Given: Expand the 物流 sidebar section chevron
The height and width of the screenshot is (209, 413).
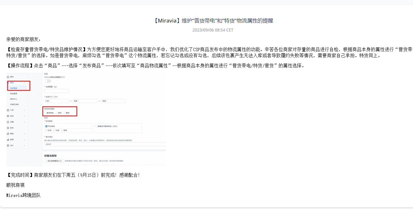Looking at the screenshot, I should click(x=24, y=116).
